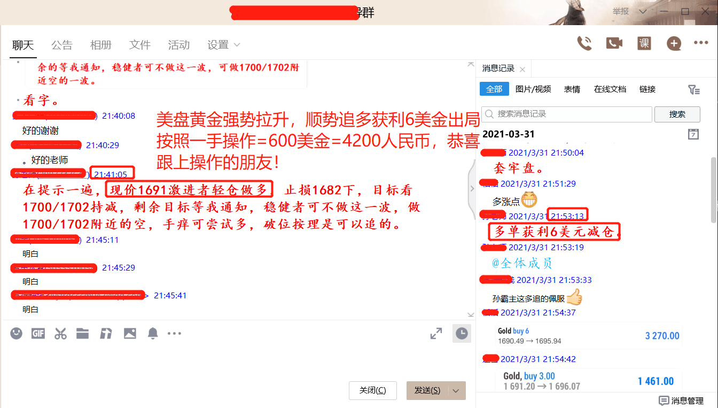
Task: Select the scissors screenshot tool
Action: point(60,334)
